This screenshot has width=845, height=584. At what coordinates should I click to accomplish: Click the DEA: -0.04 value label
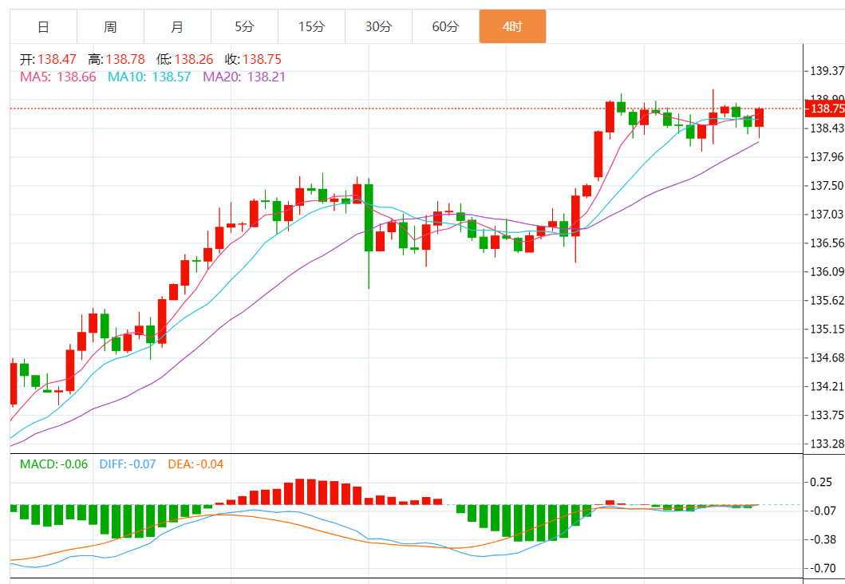tap(195, 464)
